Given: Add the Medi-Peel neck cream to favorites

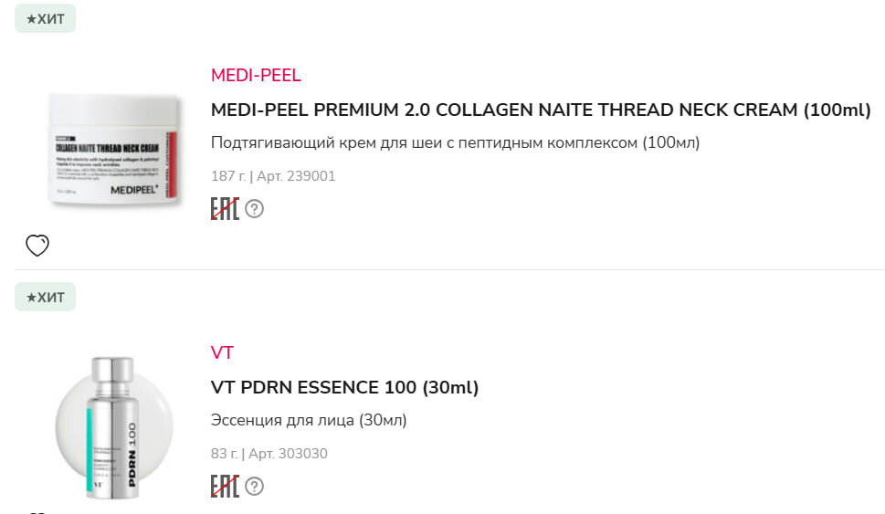Looking at the screenshot, I should coord(37,246).
